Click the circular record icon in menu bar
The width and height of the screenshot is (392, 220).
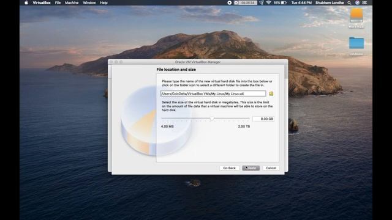coord(230,2)
